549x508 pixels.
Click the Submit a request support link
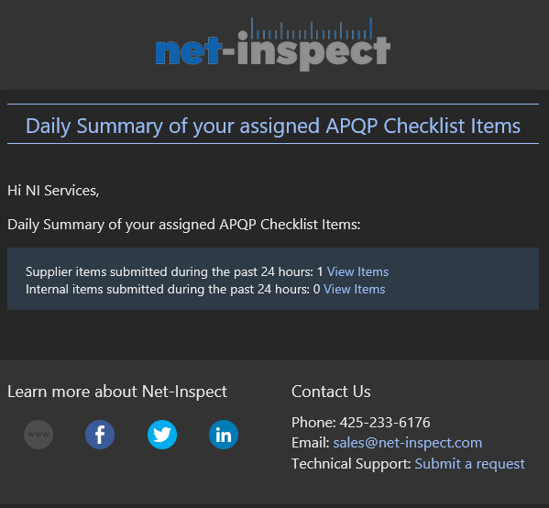coord(470,463)
